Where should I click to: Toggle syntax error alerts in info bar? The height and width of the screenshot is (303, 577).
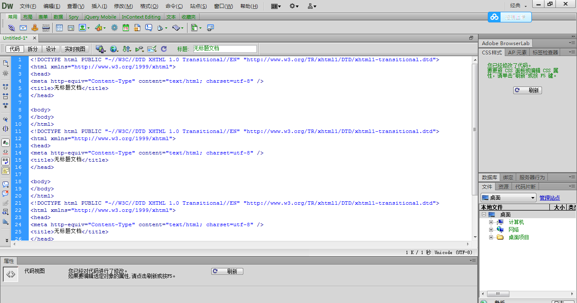click(5, 170)
